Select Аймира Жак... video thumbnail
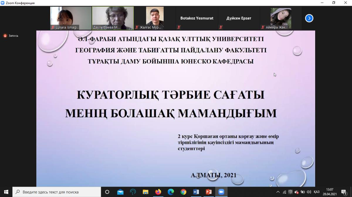352x197 pixels. (280, 18)
